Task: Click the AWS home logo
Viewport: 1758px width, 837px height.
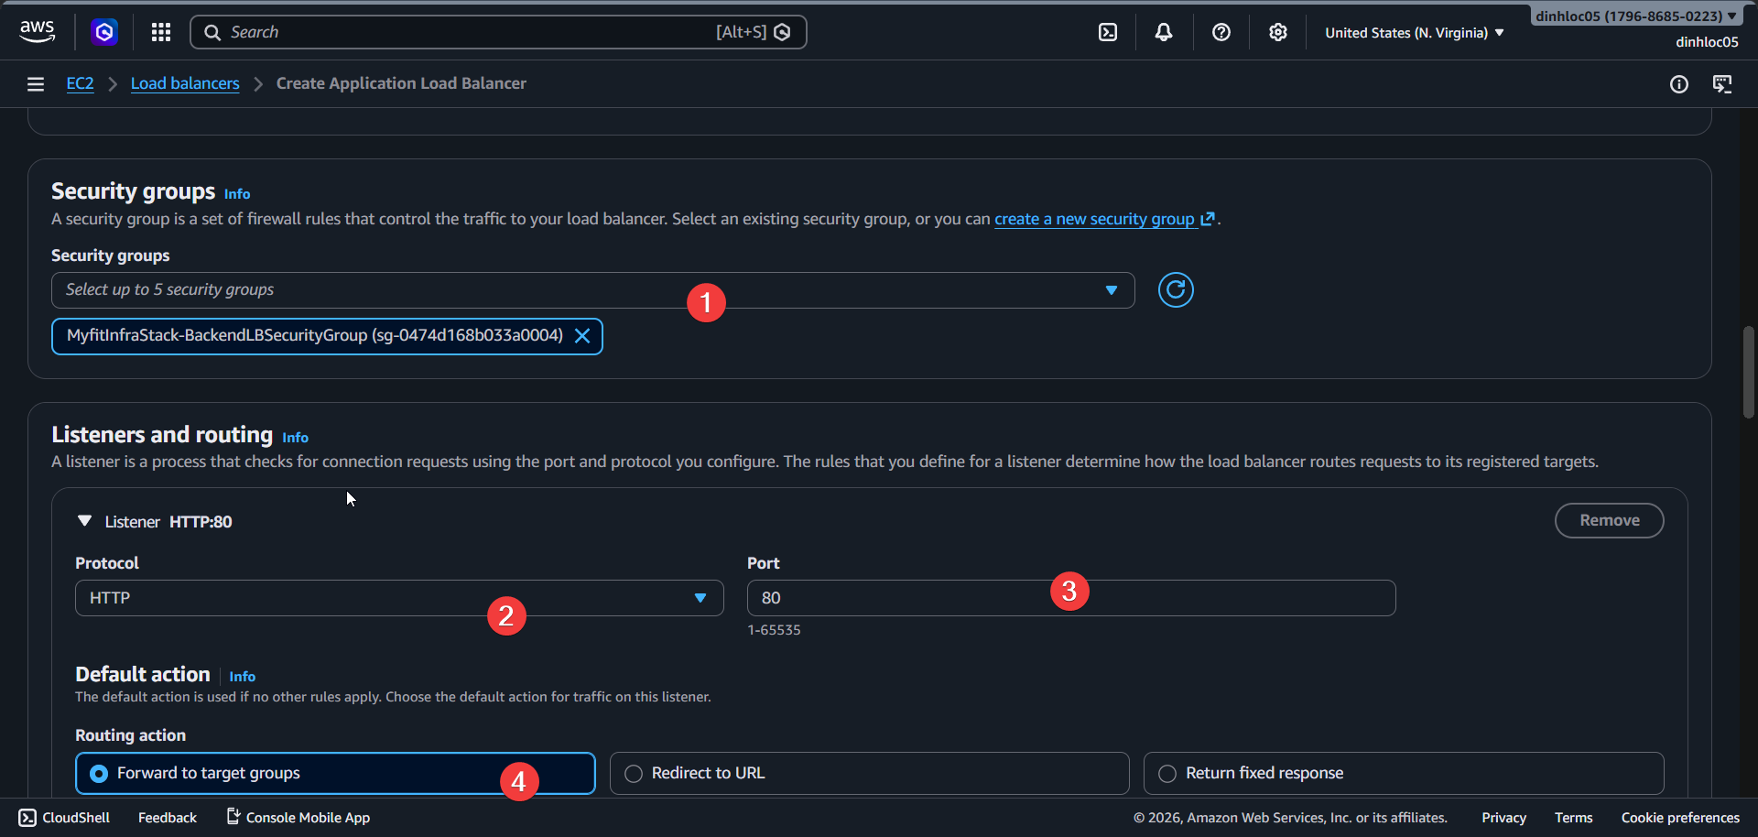Action: [x=37, y=30]
